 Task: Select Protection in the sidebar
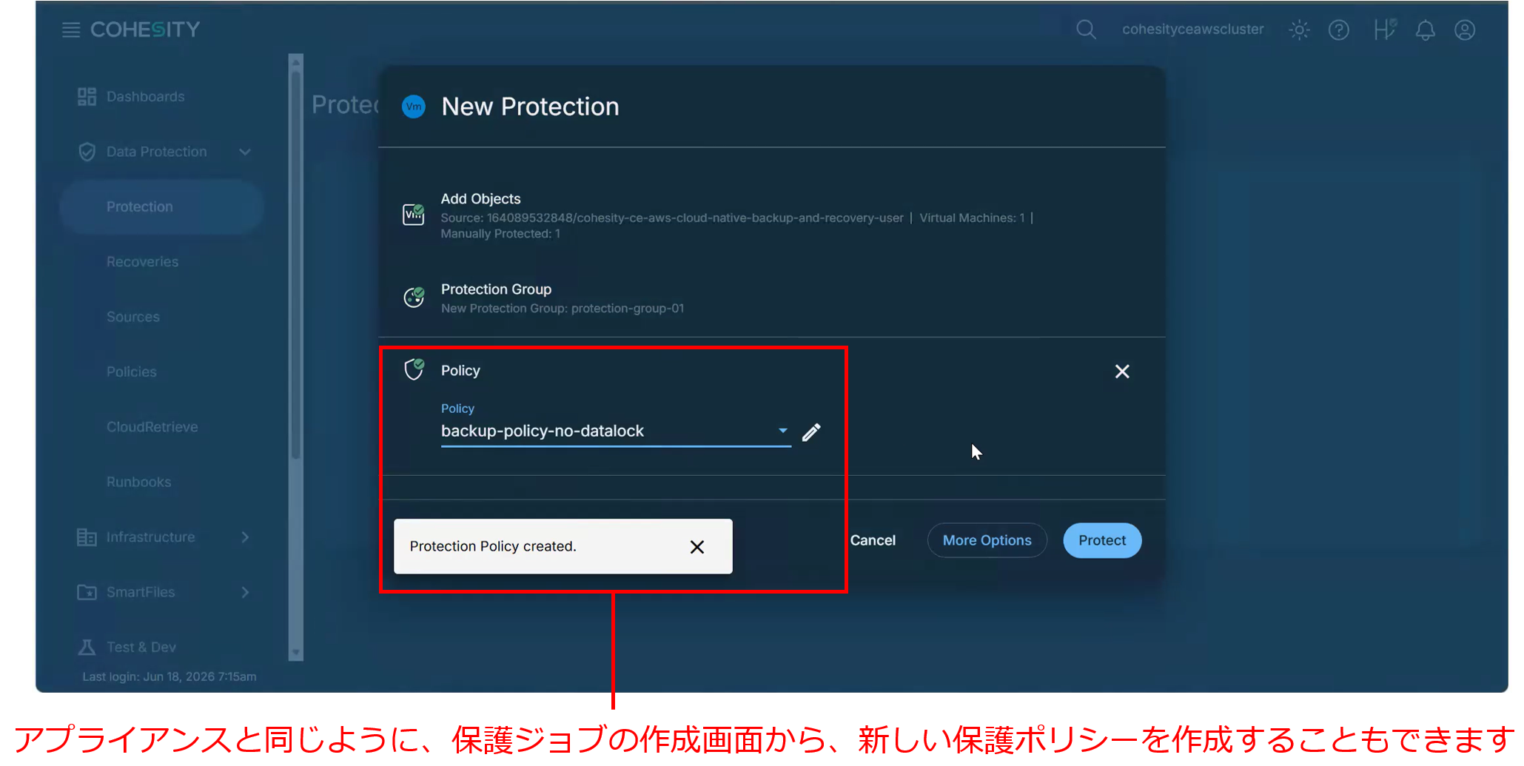coord(161,207)
